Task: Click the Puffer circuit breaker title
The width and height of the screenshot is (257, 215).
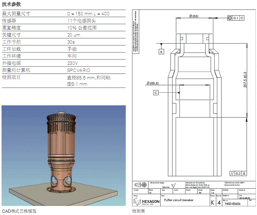Action: [x=180, y=200]
